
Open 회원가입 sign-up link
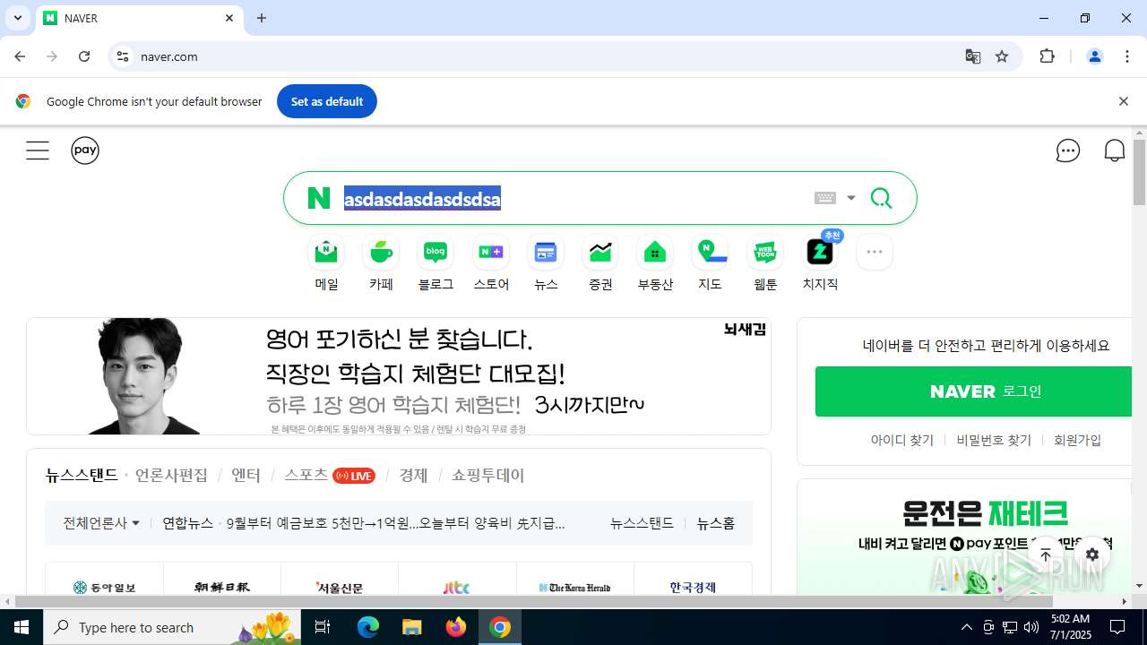[x=1078, y=440]
